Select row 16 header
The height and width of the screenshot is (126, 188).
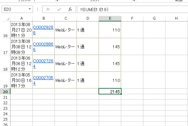(5, 30)
